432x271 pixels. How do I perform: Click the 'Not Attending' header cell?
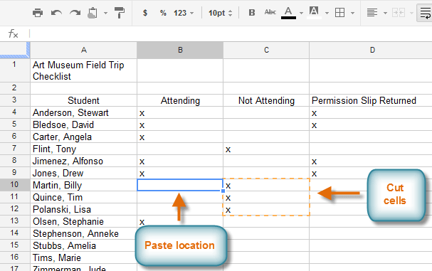click(x=266, y=100)
